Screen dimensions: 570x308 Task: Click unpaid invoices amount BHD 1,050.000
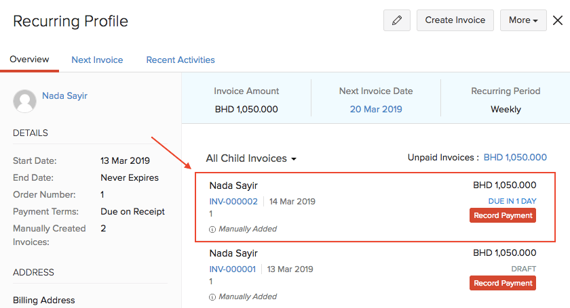coord(515,158)
